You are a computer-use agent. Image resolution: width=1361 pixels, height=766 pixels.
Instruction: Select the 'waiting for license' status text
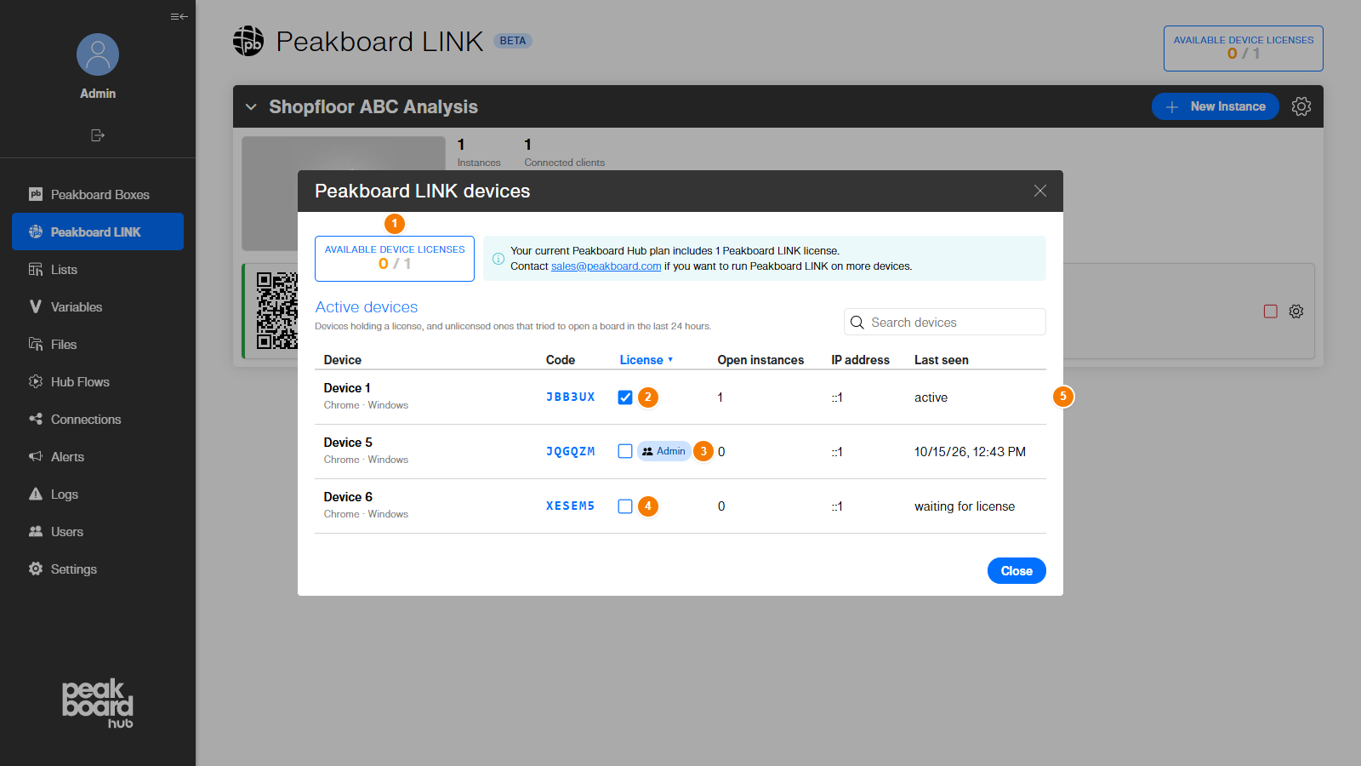click(965, 506)
